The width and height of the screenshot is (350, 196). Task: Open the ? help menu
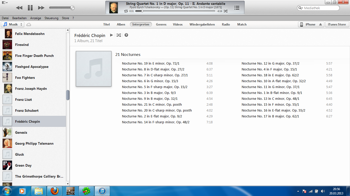pos(73,18)
